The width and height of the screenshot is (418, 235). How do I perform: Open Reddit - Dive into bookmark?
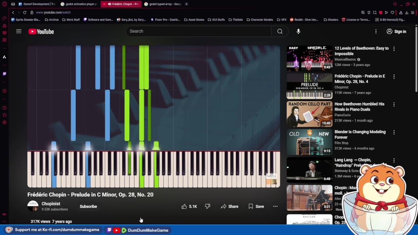pyautogui.click(x=304, y=20)
